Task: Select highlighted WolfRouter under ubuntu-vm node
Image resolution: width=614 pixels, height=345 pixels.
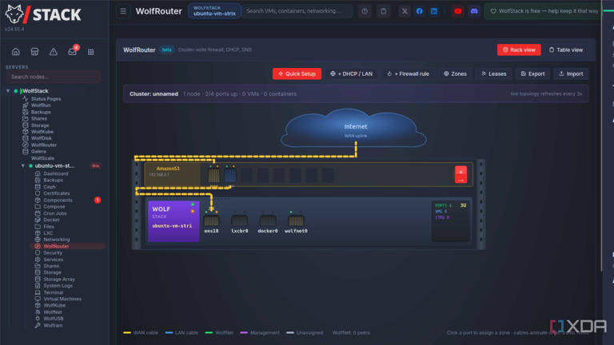Action: tap(67, 246)
